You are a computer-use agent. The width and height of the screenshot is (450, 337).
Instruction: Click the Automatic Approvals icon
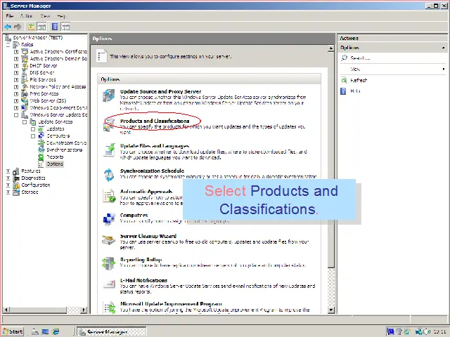[109, 196]
